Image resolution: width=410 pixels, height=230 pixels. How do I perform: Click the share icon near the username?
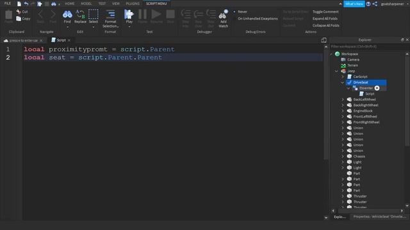click(x=375, y=4)
